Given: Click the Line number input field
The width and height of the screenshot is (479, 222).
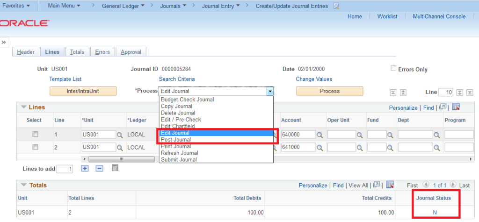Looking at the screenshot, I should point(446,93).
